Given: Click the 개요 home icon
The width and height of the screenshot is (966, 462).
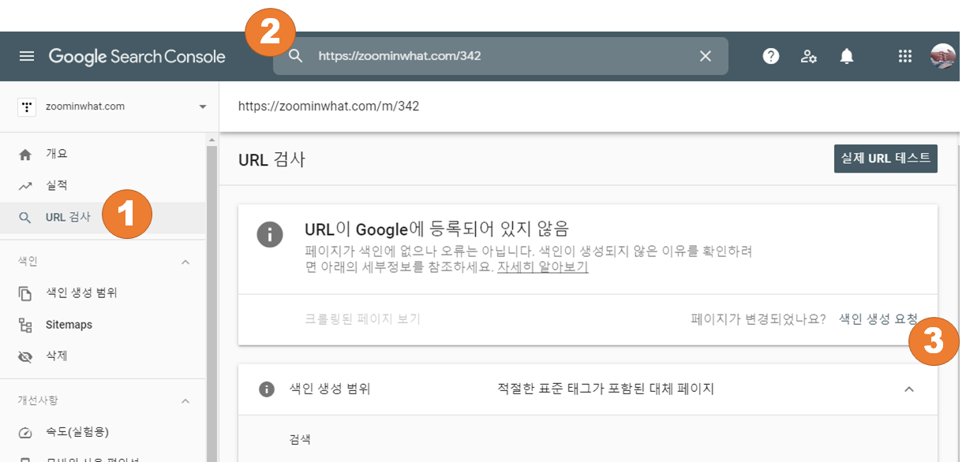Looking at the screenshot, I should pyautogui.click(x=25, y=154).
